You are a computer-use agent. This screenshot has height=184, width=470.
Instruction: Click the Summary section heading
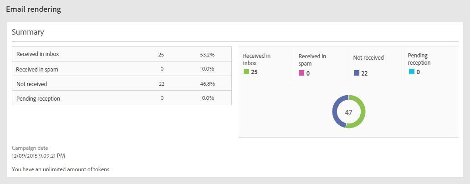pyautogui.click(x=28, y=32)
